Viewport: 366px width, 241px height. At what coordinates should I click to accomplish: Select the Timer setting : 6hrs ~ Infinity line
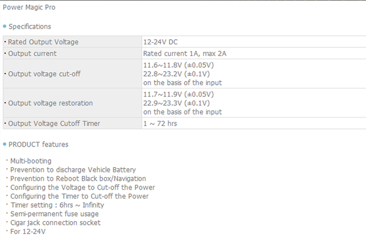click(x=57, y=205)
